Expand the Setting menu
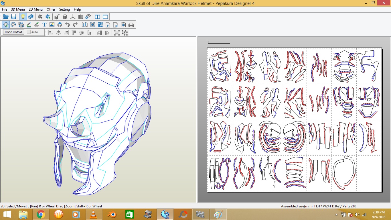Screen dimensions: 391x220 click(x=64, y=9)
